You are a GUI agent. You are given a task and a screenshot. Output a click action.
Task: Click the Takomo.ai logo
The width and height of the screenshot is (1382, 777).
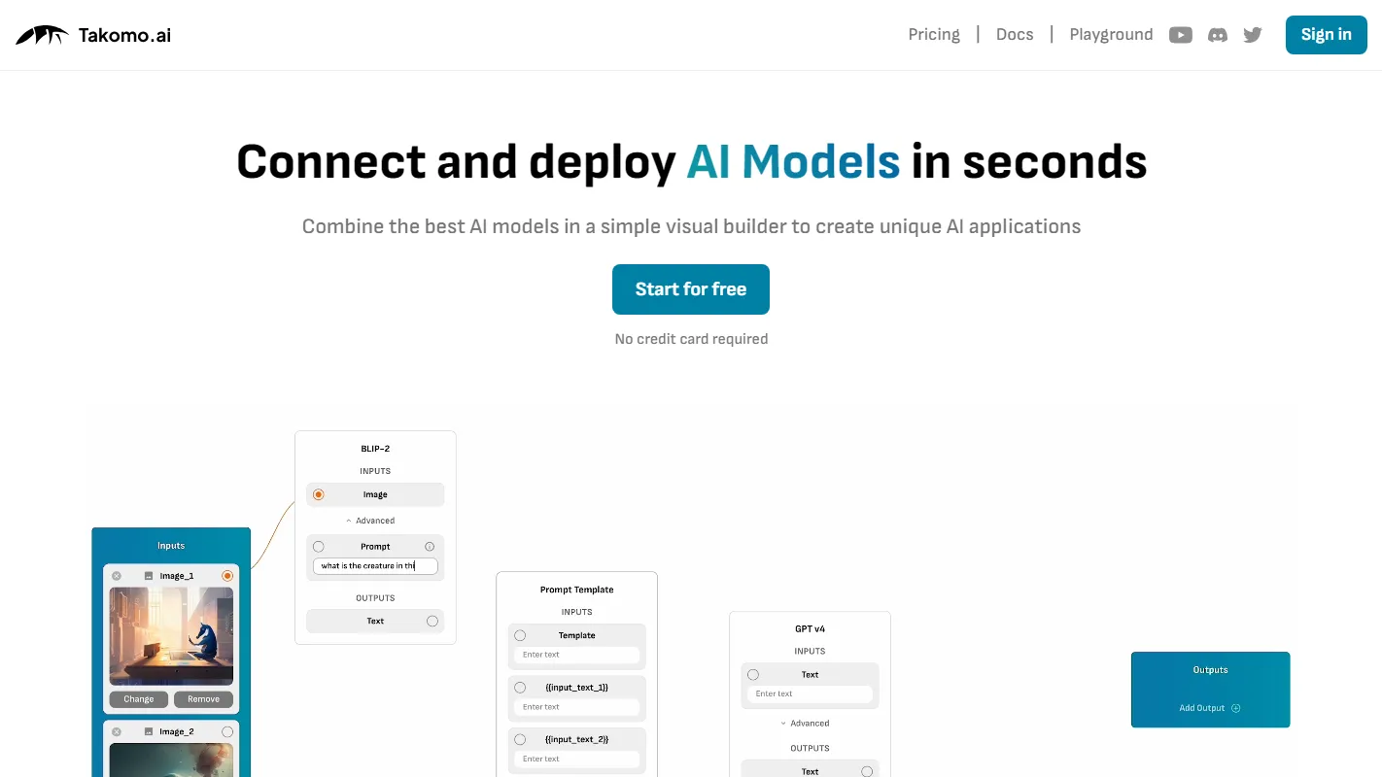tap(92, 34)
